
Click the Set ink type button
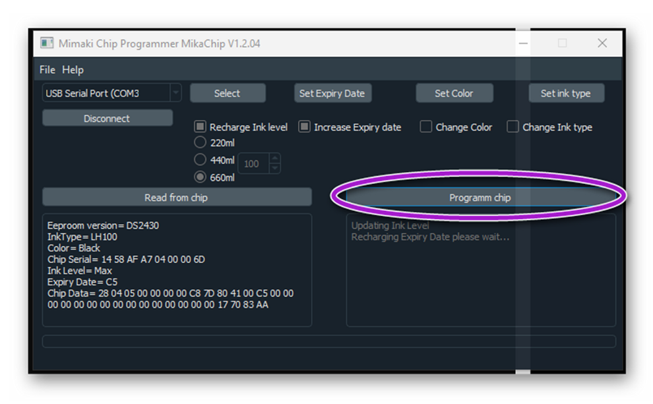point(566,93)
